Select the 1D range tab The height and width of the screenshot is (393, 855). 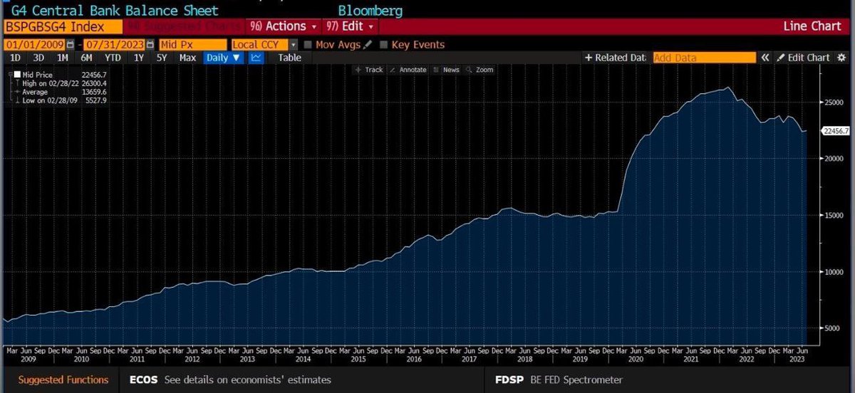[15, 58]
